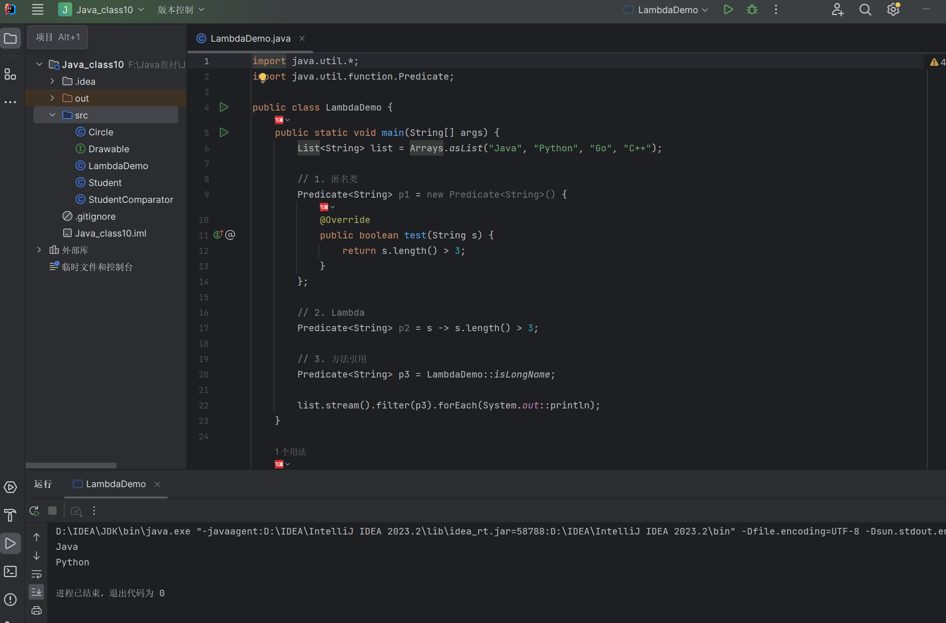The width and height of the screenshot is (946, 623).
Task: Toggle soft-wrap in the console output
Action: click(37, 574)
